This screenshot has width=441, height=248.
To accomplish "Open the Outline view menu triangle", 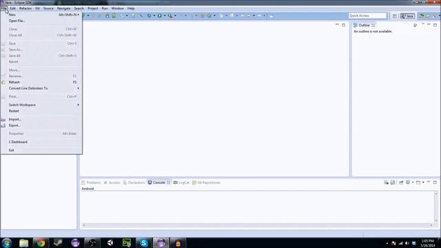I will (x=422, y=25).
